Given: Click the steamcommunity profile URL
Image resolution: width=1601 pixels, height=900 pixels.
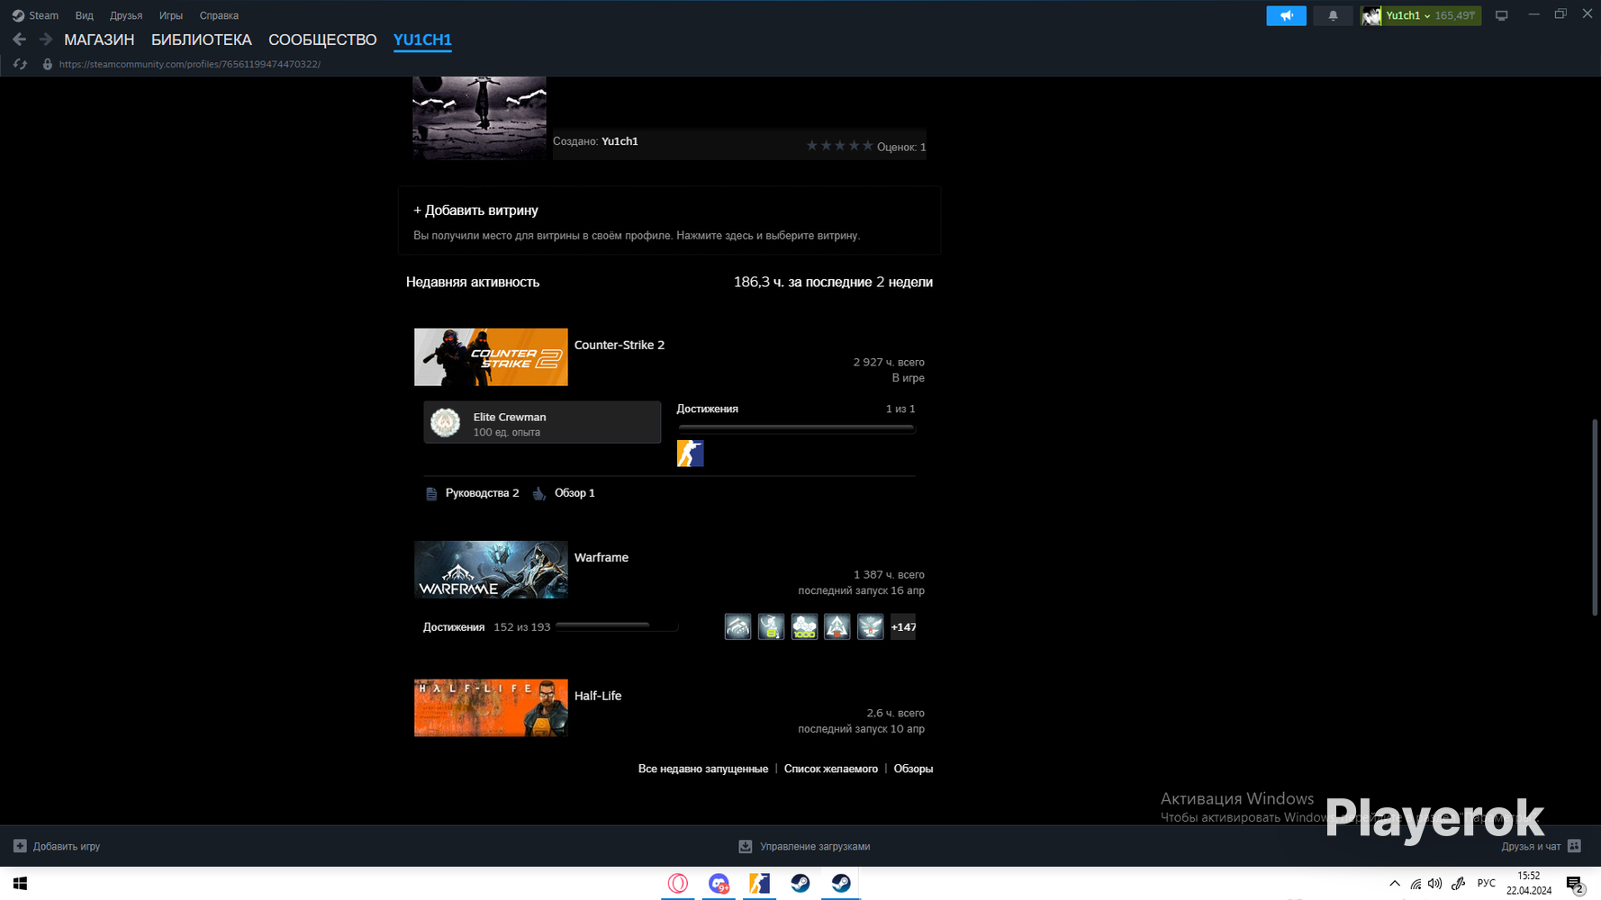Looking at the screenshot, I should click(190, 64).
